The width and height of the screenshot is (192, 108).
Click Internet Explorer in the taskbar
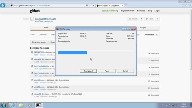coord(13,105)
